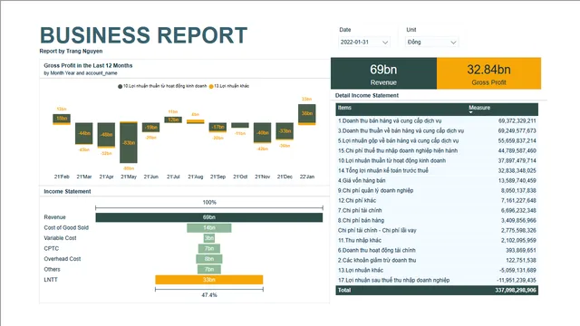Screen dimensions: 580x326
Task: Select the 21'Dec bar showing -33bn
Action: pyautogui.click(x=285, y=131)
